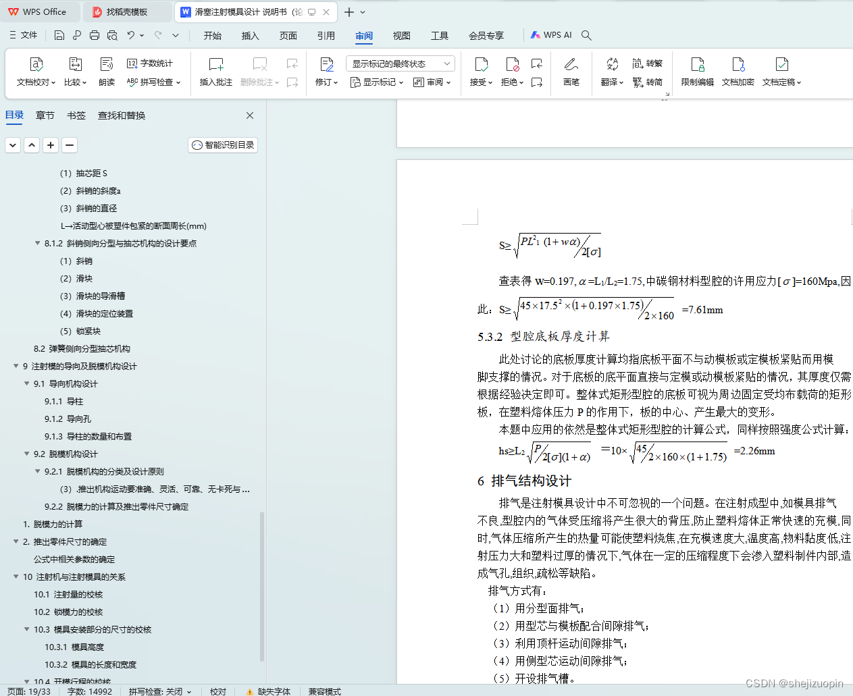Open a new tab with plus button

349,12
